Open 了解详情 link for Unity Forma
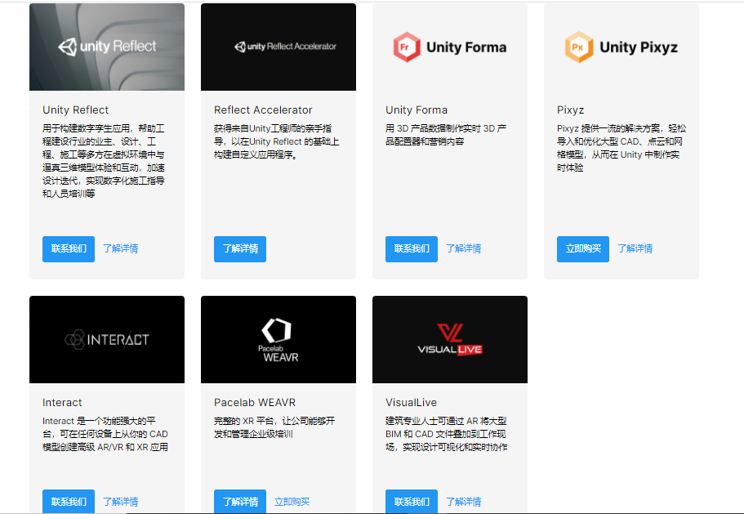The image size is (744, 514). [464, 248]
